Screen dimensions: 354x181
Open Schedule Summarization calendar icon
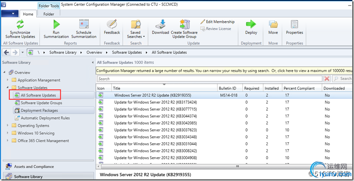point(84,24)
